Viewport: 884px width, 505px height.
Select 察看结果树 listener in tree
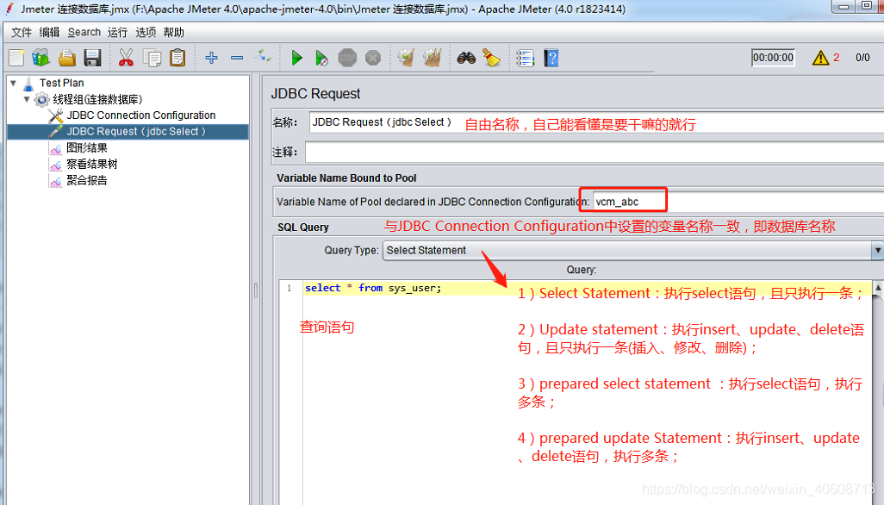click(92, 164)
